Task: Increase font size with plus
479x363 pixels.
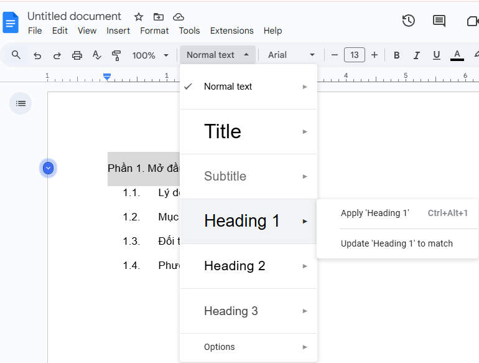Action: click(374, 55)
